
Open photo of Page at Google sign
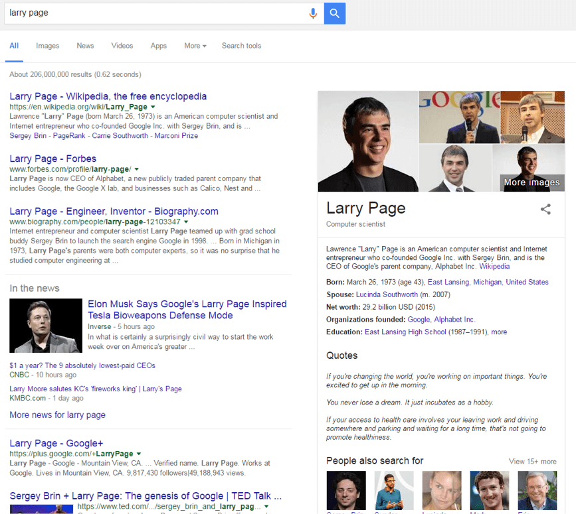click(x=460, y=117)
